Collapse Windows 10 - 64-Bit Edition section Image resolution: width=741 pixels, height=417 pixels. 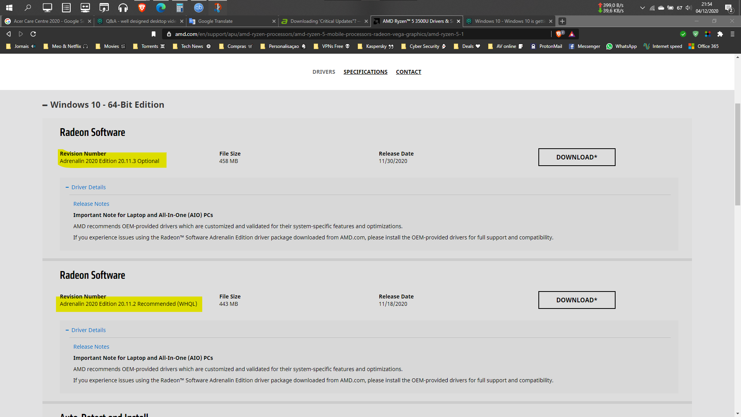(45, 105)
